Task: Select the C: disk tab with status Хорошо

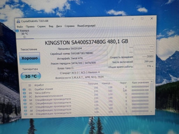Action: pos(25,34)
